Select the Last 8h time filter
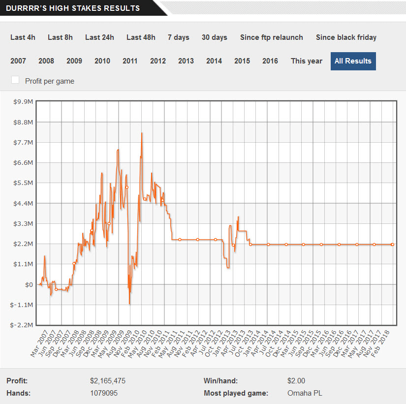Viewport: 406px width, 404px height. click(60, 37)
